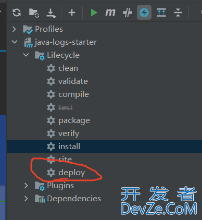Image resolution: width=202 pixels, height=220 pixels.
Task: Click the java-logs-starter Maven module icon
Action: 28,43
